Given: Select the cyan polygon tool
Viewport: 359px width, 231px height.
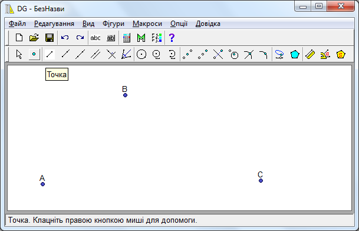Looking at the screenshot, I should point(295,54).
